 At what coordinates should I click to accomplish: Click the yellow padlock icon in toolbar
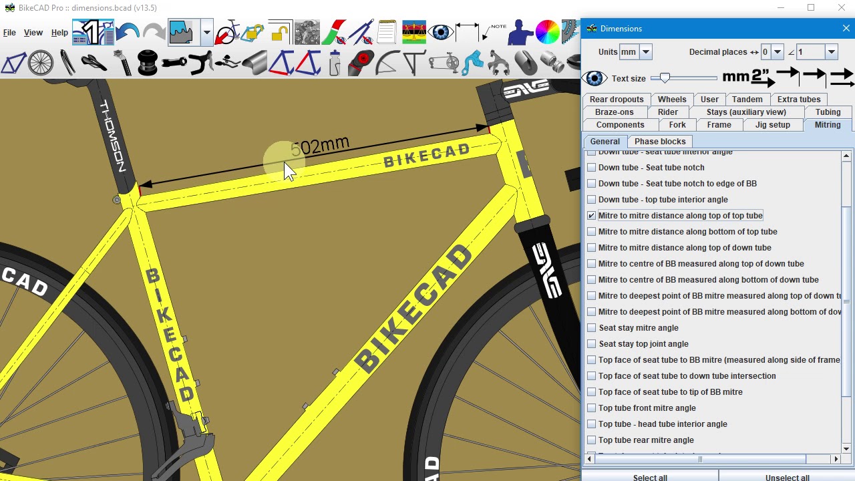[x=281, y=32]
